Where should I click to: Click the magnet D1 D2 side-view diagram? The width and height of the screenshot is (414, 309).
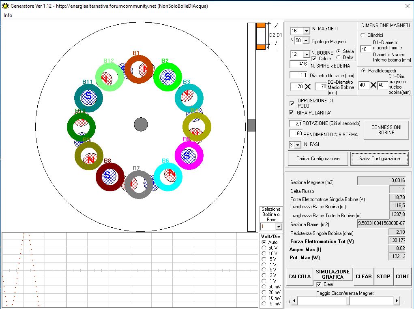(269, 36)
